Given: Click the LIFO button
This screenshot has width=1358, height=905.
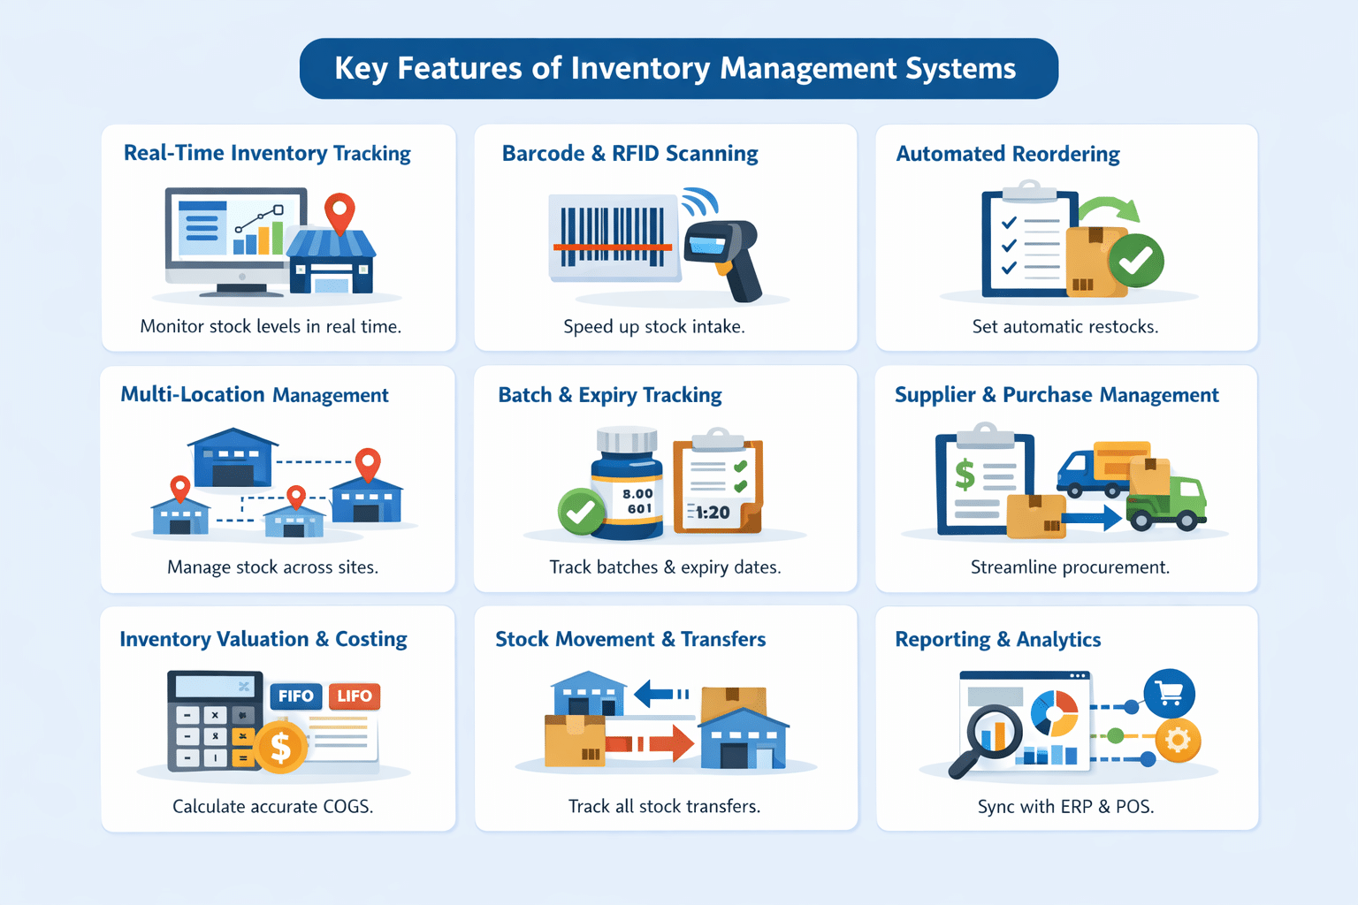Looking at the screenshot, I should [354, 696].
